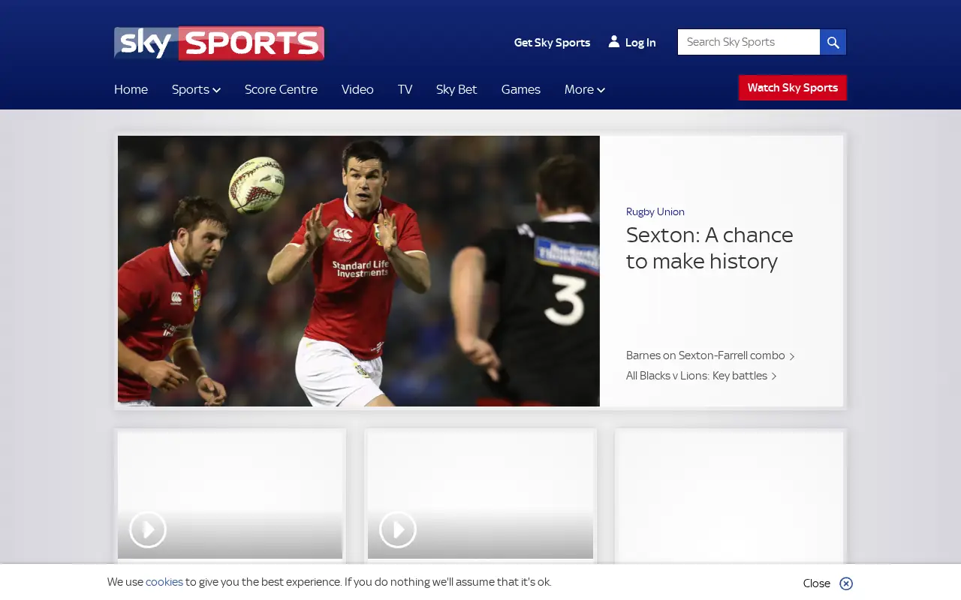
Task: Open headline 'Sexton: A chance to make history'
Action: tap(709, 247)
